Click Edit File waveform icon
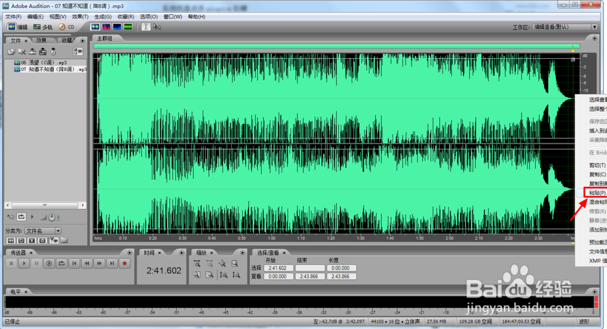Screen dimensions: 607x329 32,52
